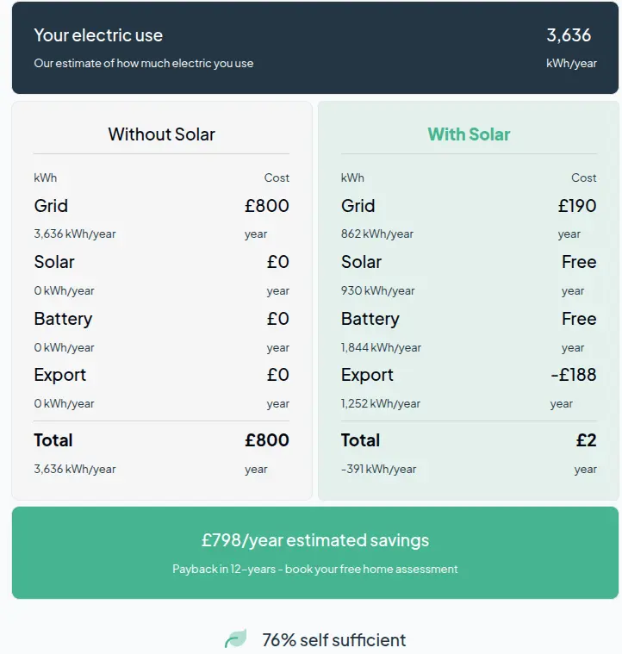Click the Grid £190 cost with solar
The image size is (622, 654).
(x=576, y=206)
